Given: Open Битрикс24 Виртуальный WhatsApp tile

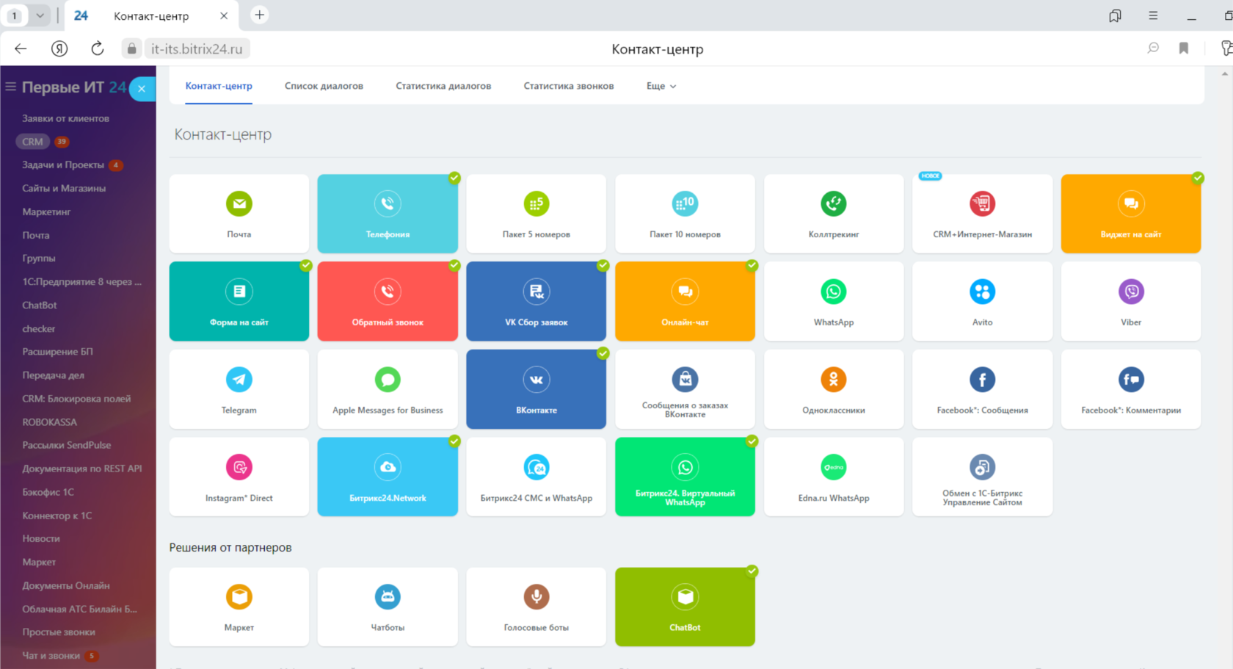Looking at the screenshot, I should pyautogui.click(x=685, y=477).
